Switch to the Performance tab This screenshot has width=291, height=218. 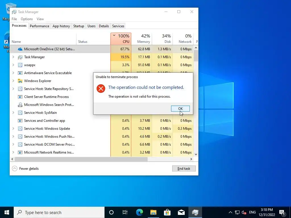(x=40, y=26)
